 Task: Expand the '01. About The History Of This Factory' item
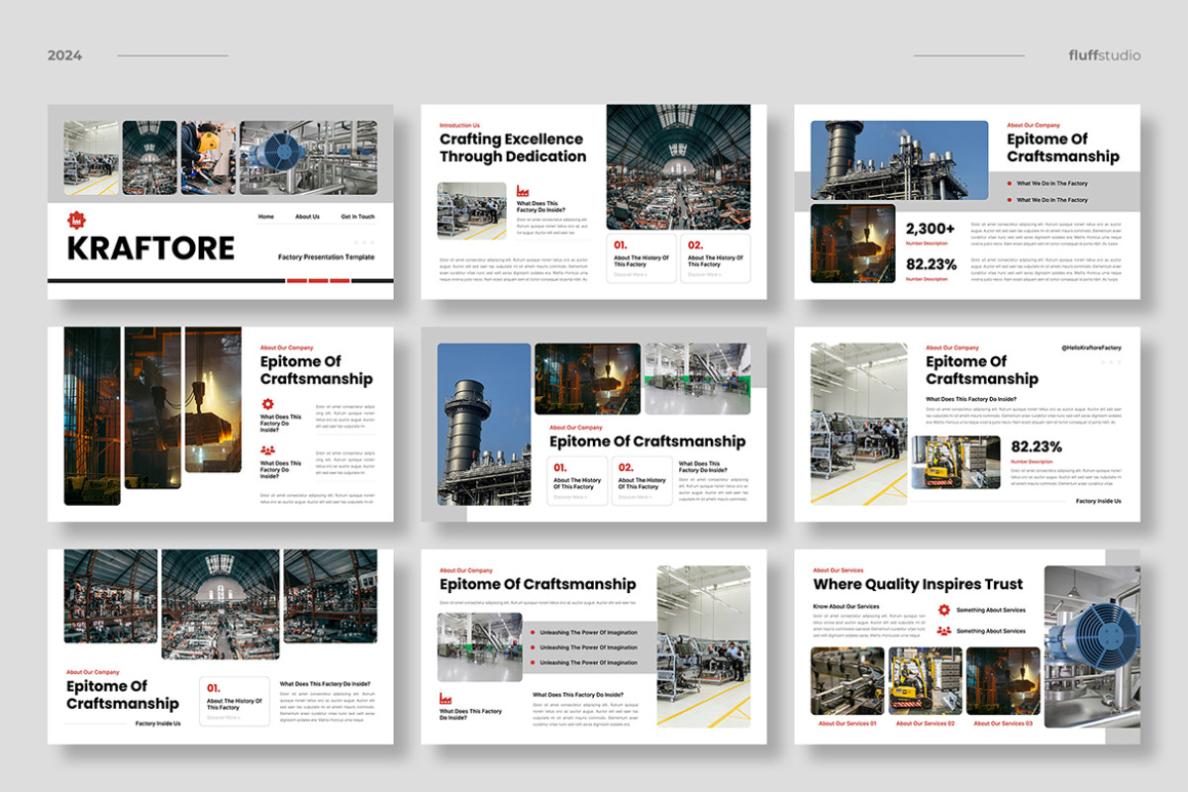coord(640,259)
